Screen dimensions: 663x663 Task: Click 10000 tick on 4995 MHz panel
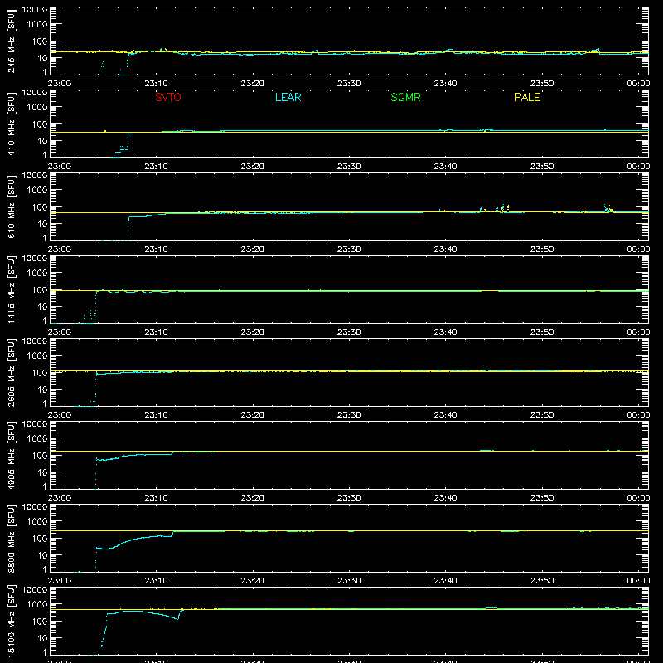tap(35, 424)
